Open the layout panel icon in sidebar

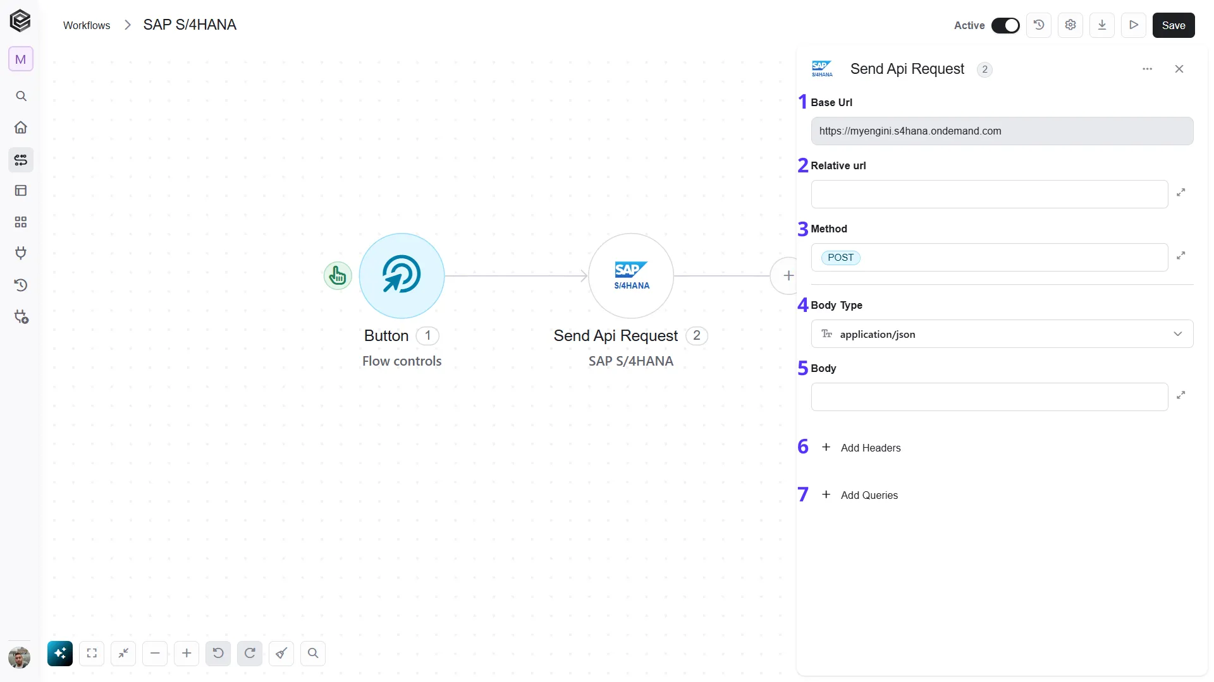pos(21,191)
